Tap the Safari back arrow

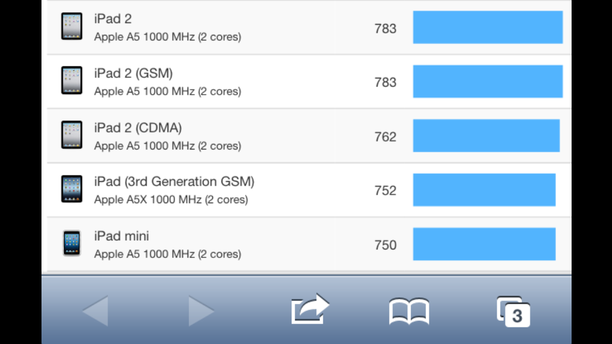[95, 311]
